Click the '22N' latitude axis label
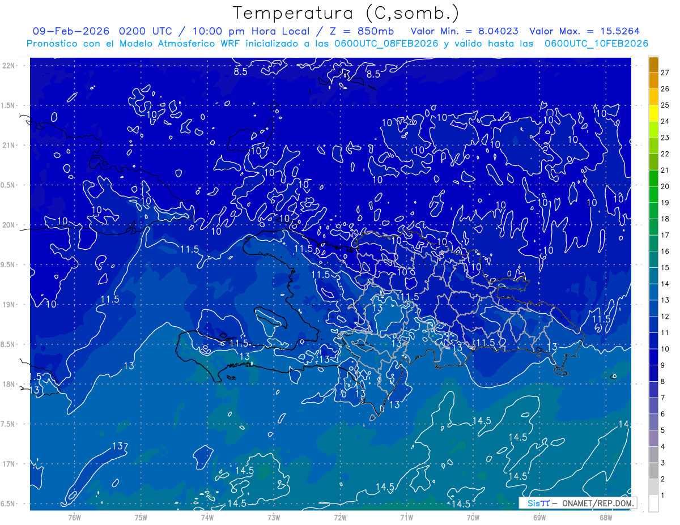The width and height of the screenshot is (680, 525). [8, 66]
